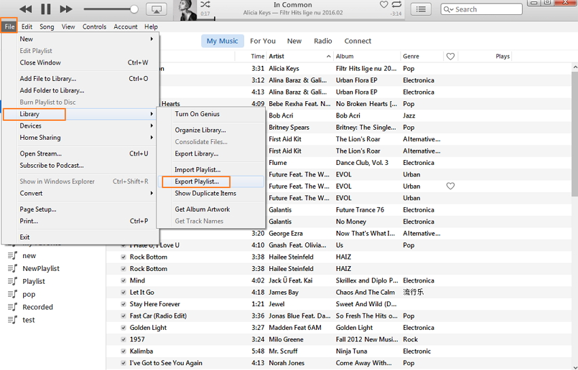This screenshot has height=370, width=578.
Task: Pause the current song
Action: 46,9
